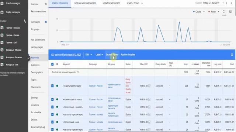236x132 pixels.
Task: Open Display campaigns in the dark sidebar
Action: (13, 12)
